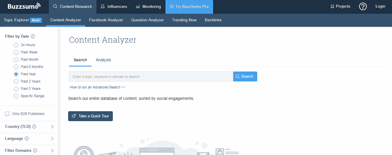The width and height of the screenshot is (392, 155).
Task: Choose Past 2 Years filter
Action: [16, 81]
